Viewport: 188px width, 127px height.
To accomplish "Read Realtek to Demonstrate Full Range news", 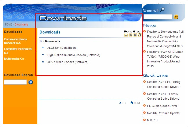I will (165, 39).
